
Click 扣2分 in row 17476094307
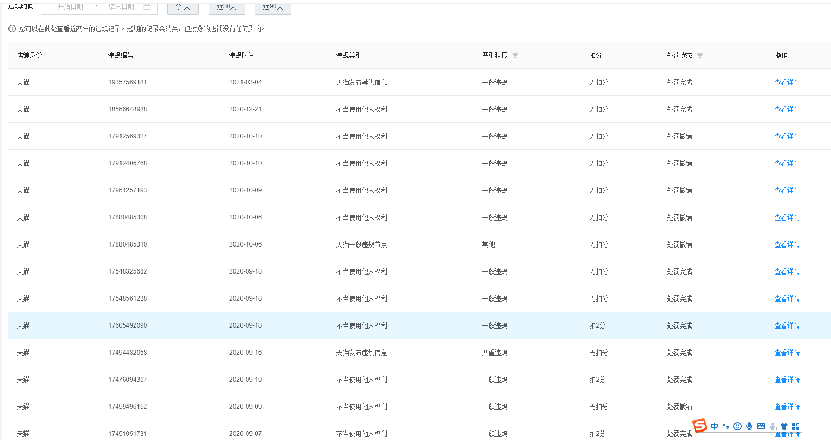[597, 380]
